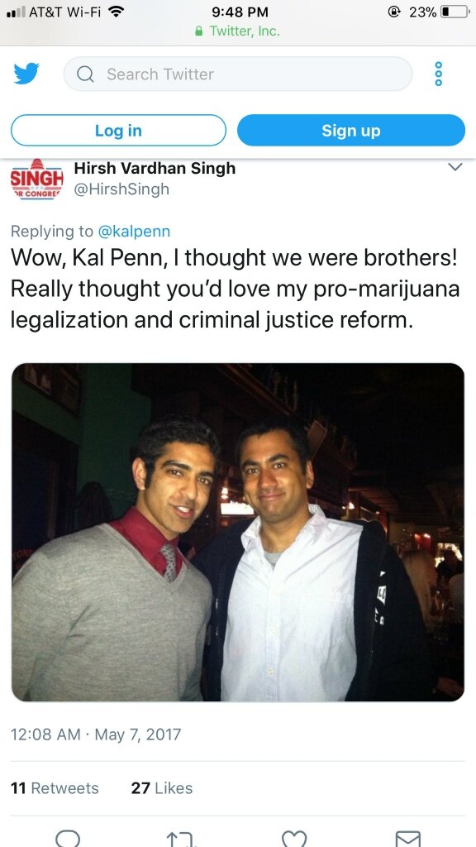The height and width of the screenshot is (847, 476).
Task: Open the Singh for Congress profile avatar
Action: [x=36, y=179]
